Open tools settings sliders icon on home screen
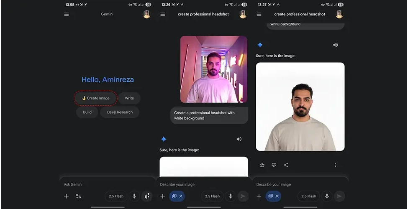The height and width of the screenshot is (209, 408). tap(78, 196)
